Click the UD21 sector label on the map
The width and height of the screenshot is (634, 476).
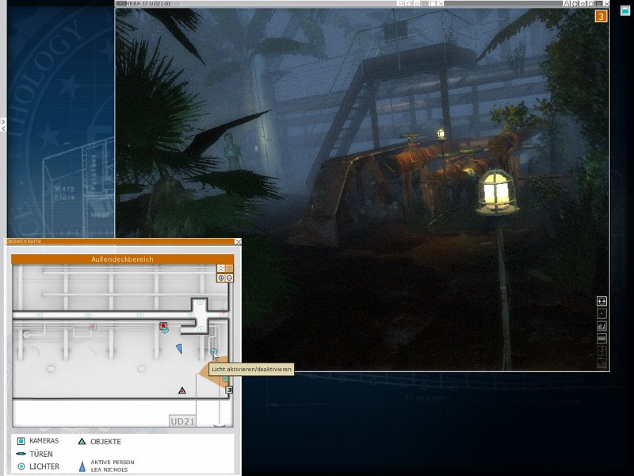(x=182, y=421)
